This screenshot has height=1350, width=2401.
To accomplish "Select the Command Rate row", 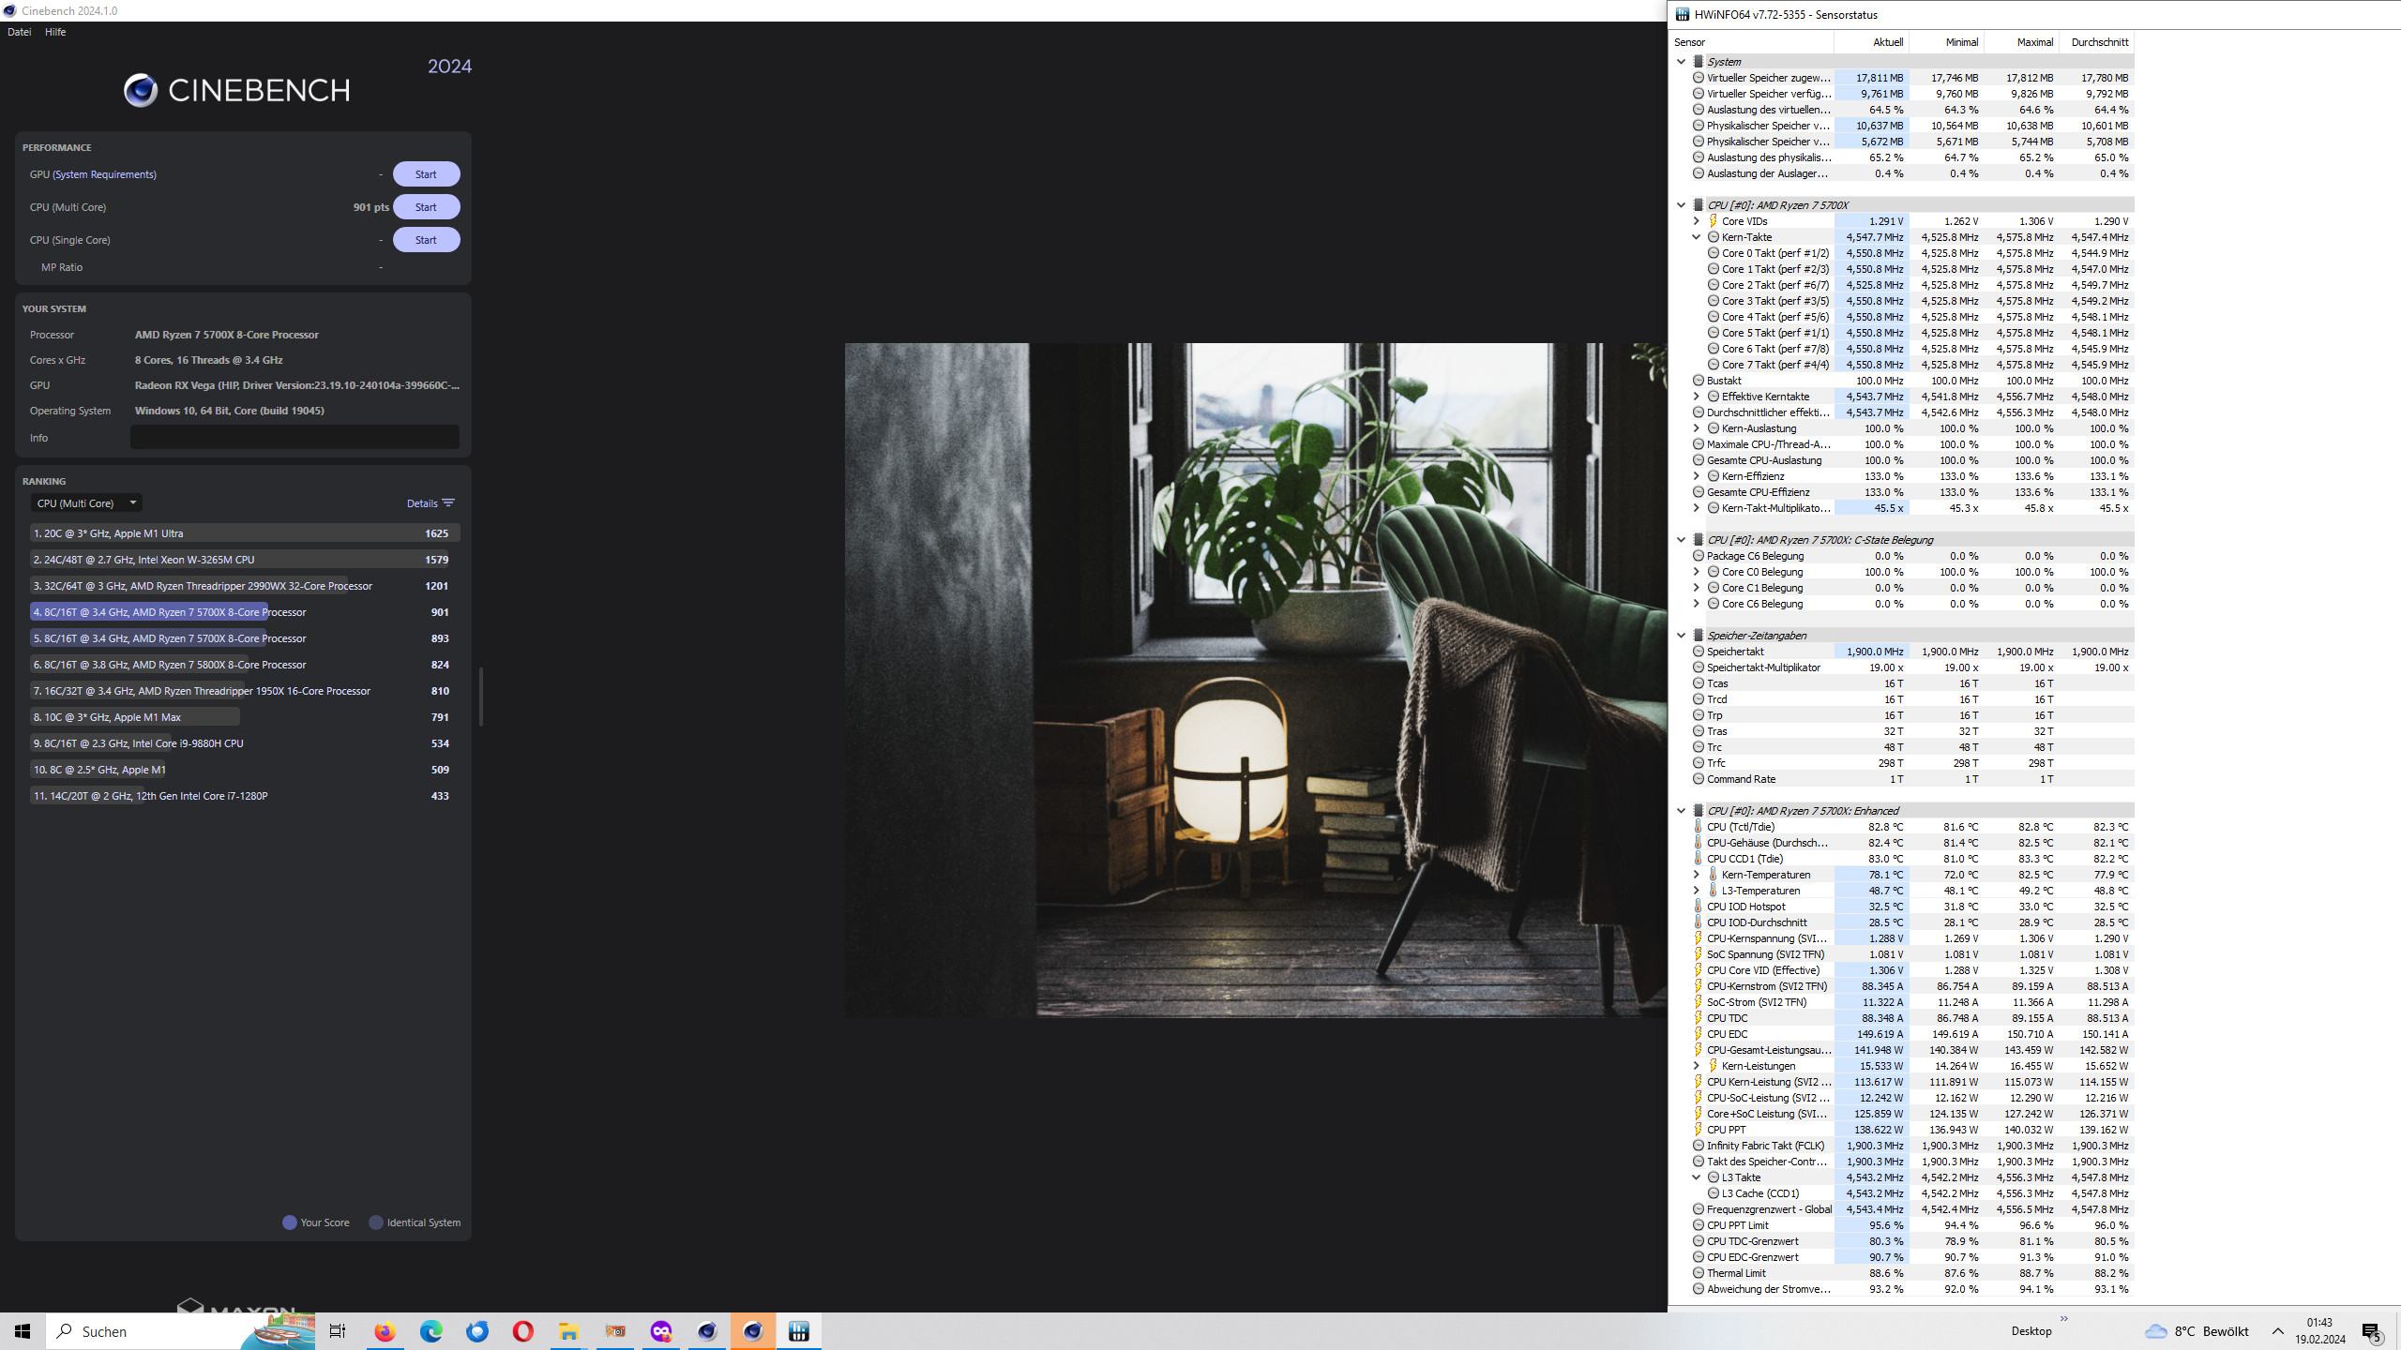I will 1911,779.
